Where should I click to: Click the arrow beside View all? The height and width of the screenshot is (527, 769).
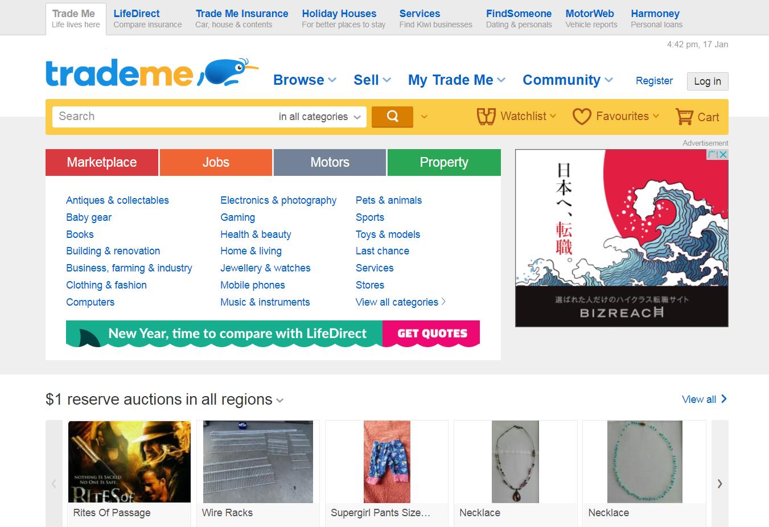pos(723,399)
